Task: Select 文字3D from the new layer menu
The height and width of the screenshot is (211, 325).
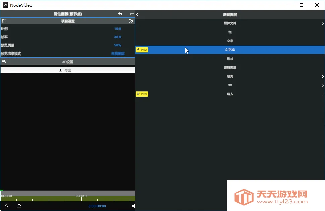Action: coord(230,49)
